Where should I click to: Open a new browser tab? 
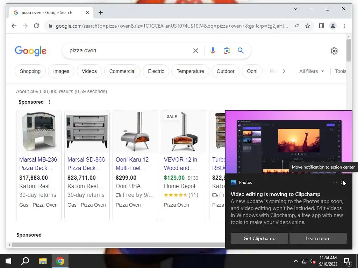100,13
